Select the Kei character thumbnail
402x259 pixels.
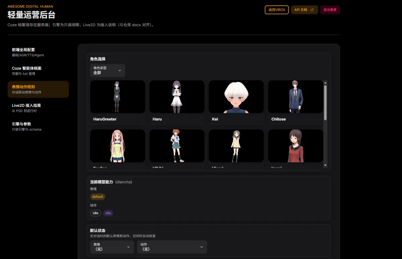pos(236,97)
